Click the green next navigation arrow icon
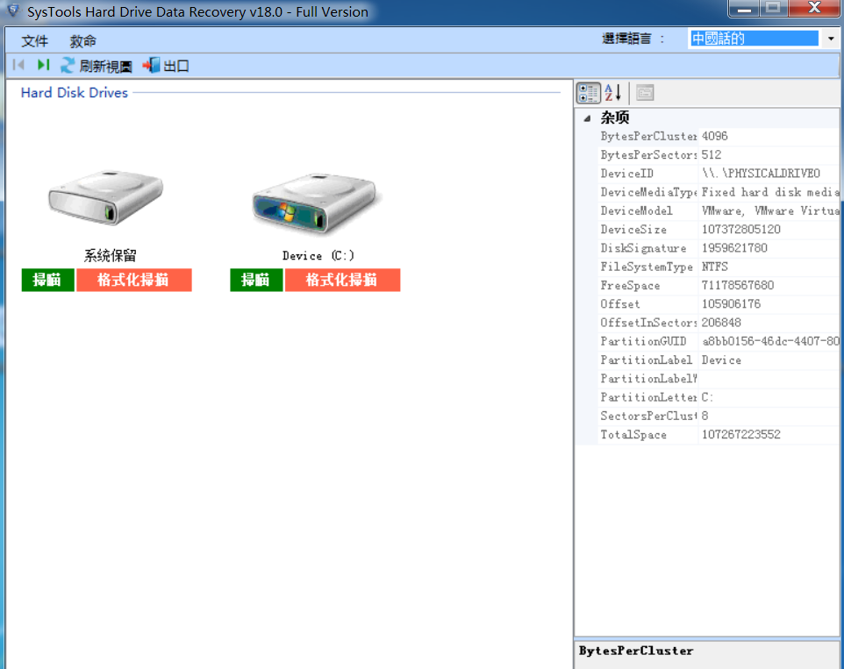Screen dimensions: 844x669 [x=43, y=66]
